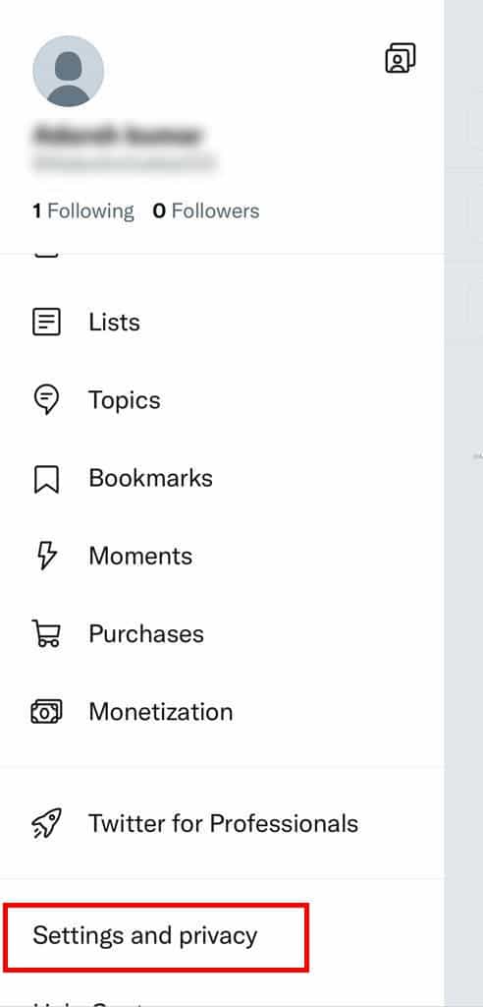
Task: Click the Bookmarks ribbon icon
Action: tap(46, 479)
